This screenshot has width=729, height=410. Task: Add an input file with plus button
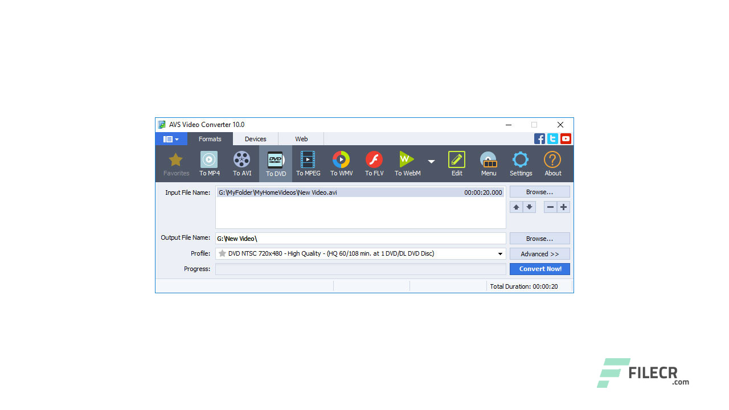point(564,207)
